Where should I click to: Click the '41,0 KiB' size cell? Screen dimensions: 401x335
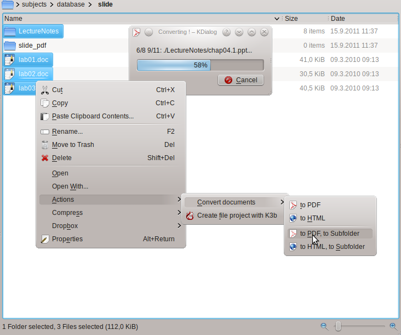click(x=312, y=60)
